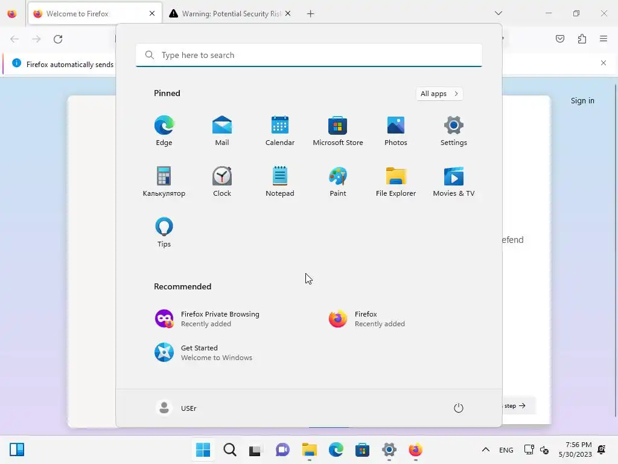Open the Tips app

point(164,233)
